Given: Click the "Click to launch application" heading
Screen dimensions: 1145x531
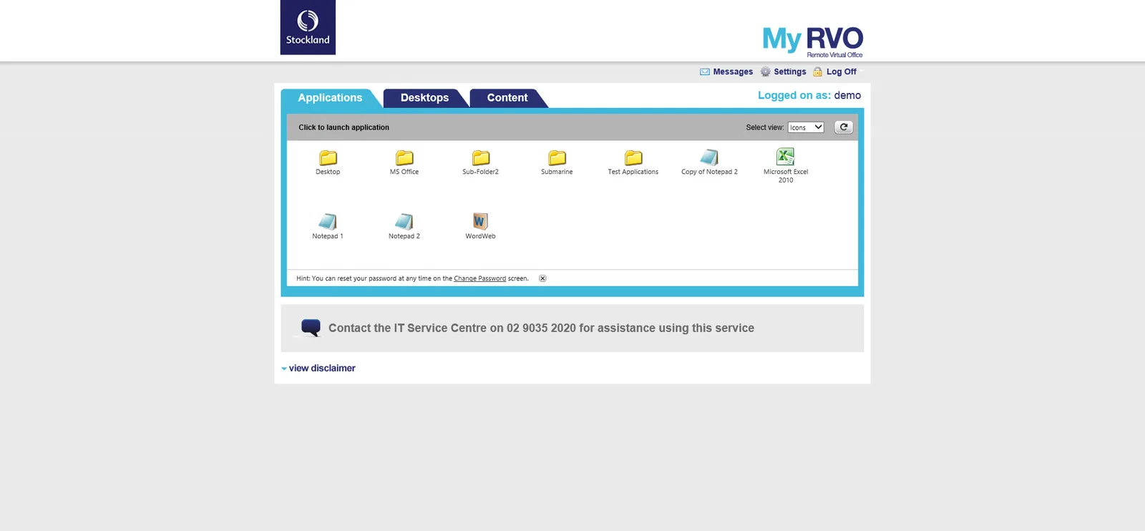Looking at the screenshot, I should 343,127.
